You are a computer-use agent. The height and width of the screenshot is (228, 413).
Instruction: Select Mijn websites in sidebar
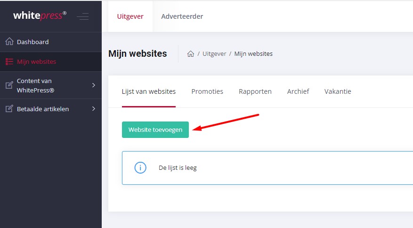tap(51, 61)
